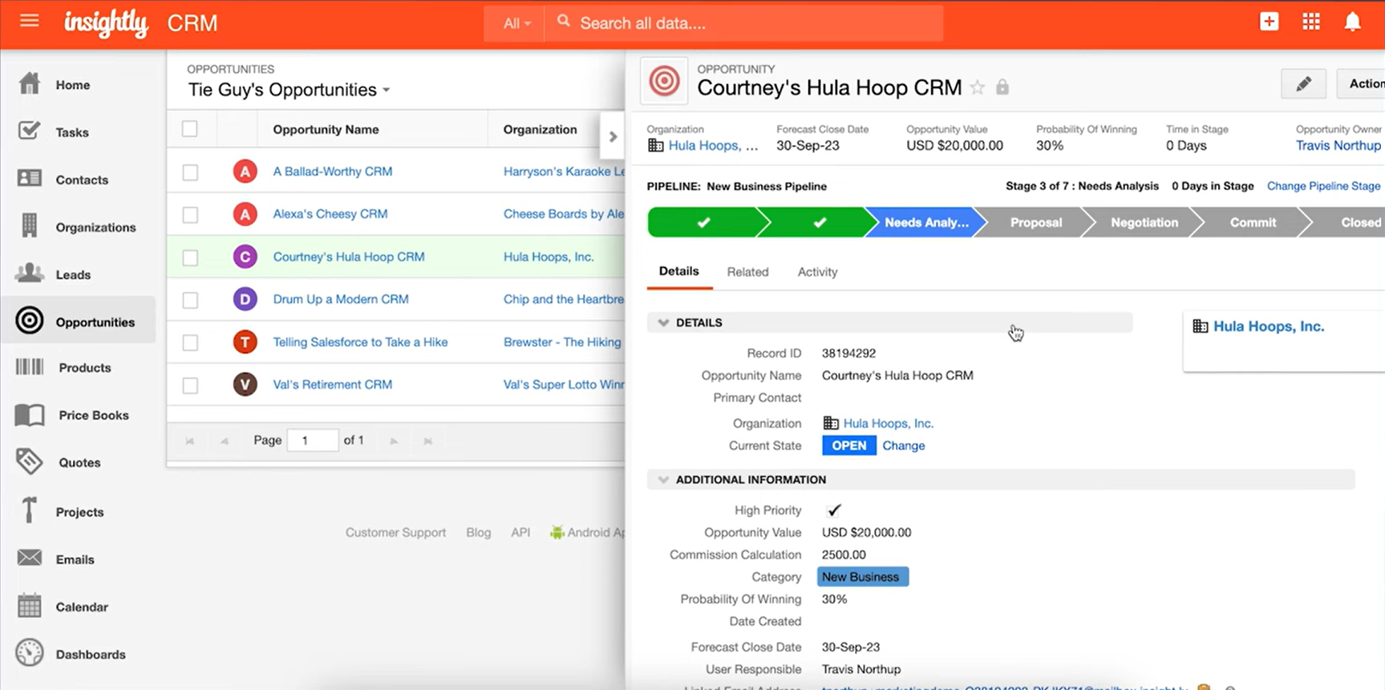Sort by Organization column header

tap(540, 129)
